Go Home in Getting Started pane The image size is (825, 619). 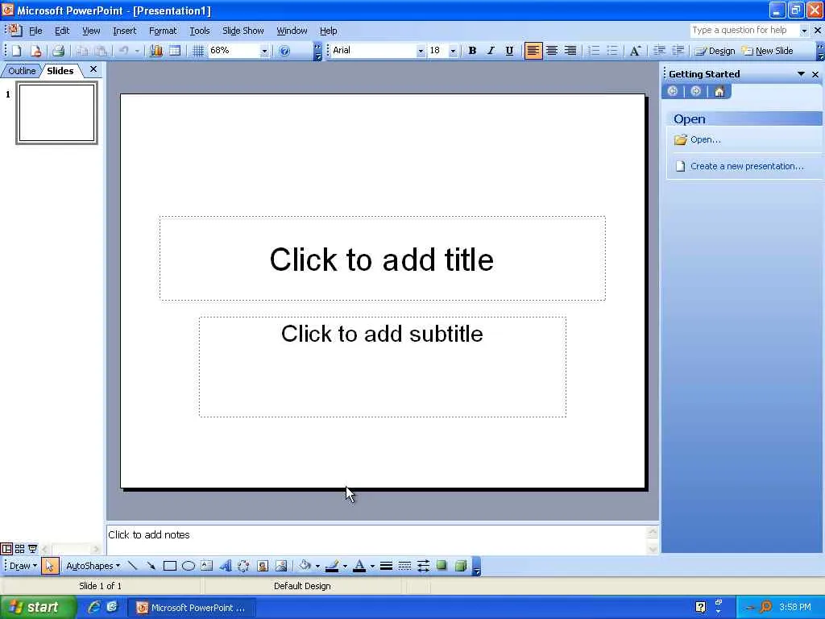click(x=719, y=92)
